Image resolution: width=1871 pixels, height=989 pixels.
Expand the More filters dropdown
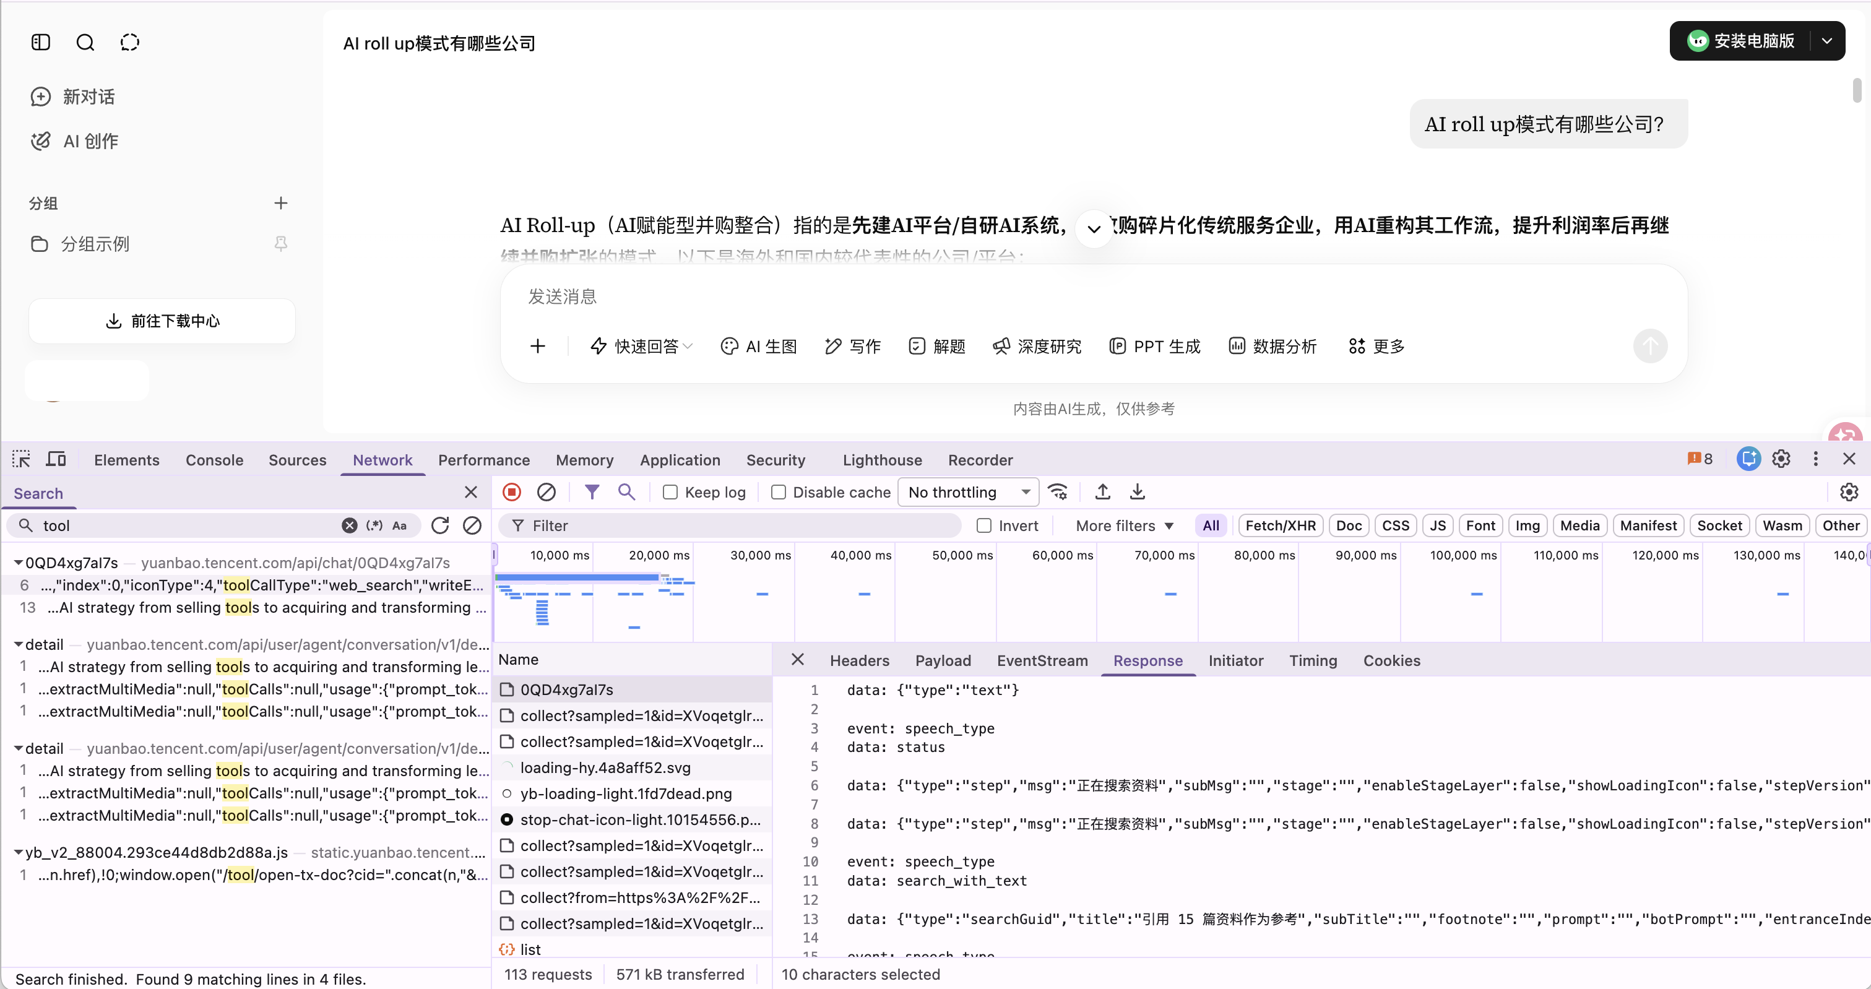1125,525
